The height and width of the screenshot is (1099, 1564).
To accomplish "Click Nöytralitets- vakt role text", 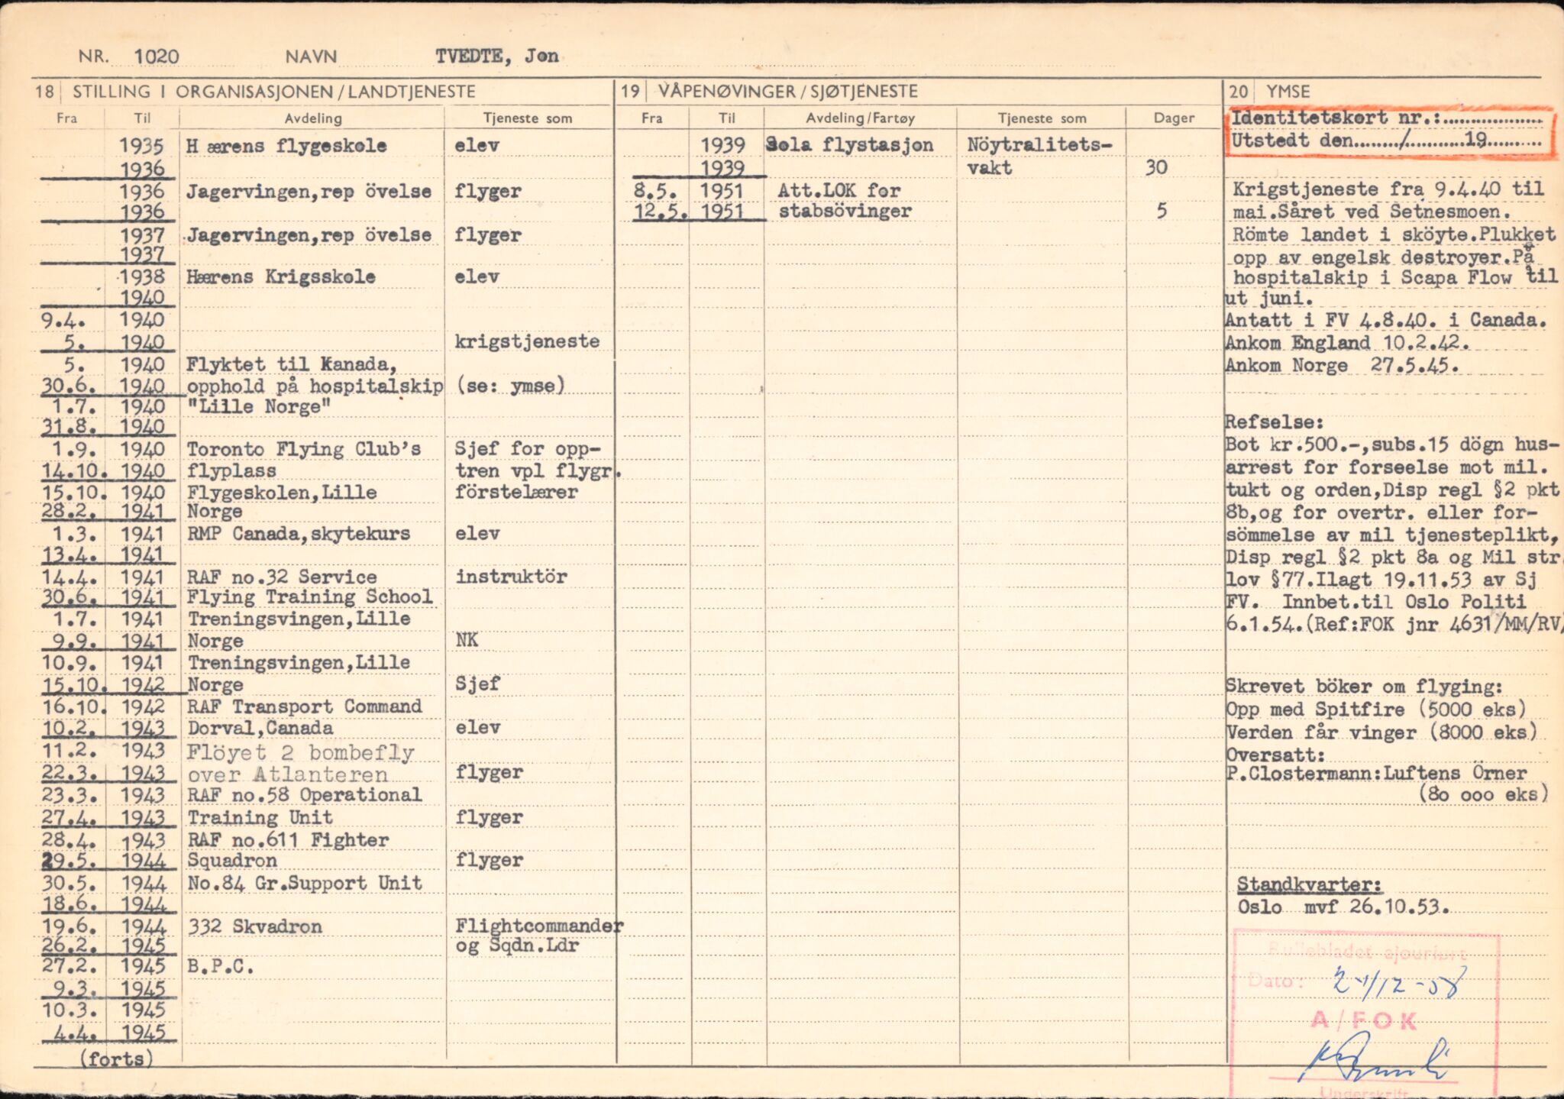I will pyautogui.click(x=1040, y=156).
